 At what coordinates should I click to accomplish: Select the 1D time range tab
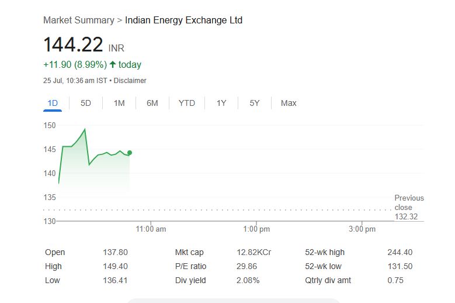tap(53, 103)
